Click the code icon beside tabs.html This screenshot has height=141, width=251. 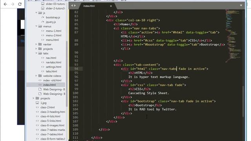[x=43, y=71]
